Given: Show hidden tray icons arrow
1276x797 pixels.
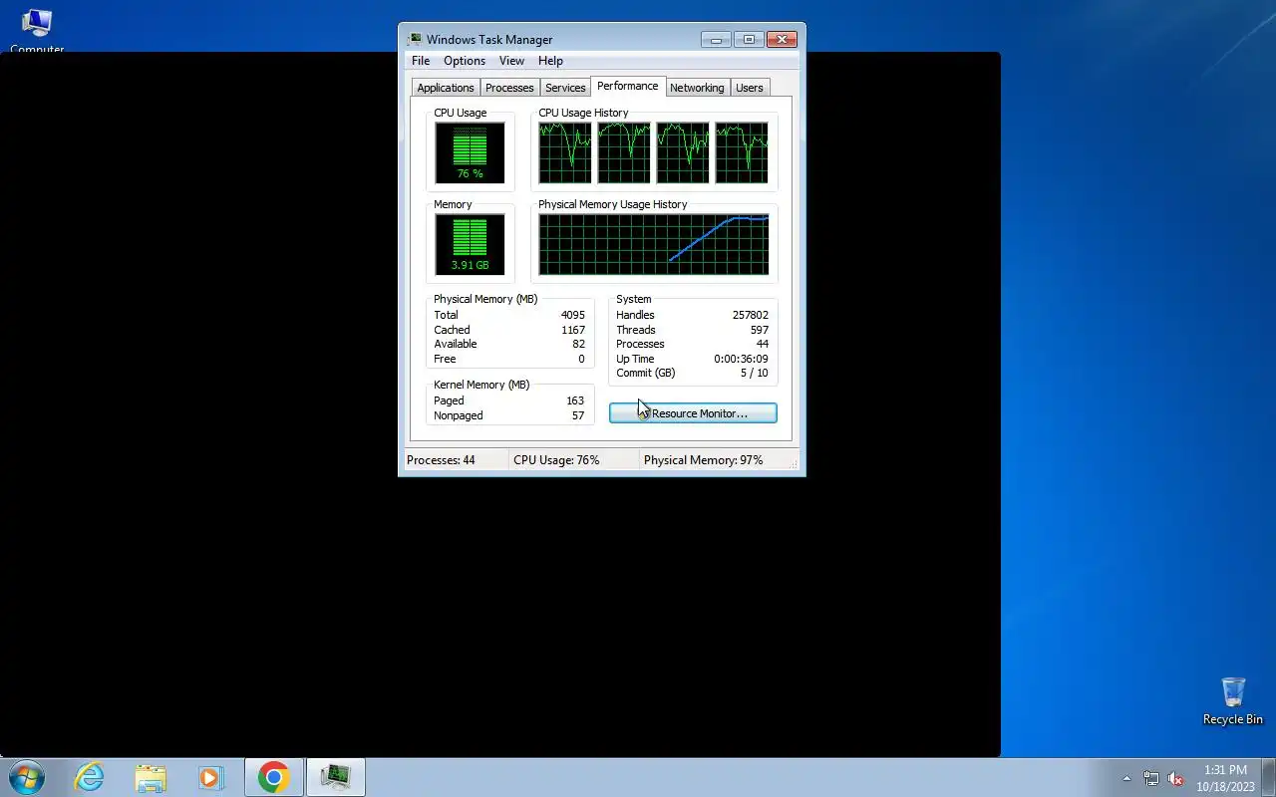Looking at the screenshot, I should coord(1126,778).
